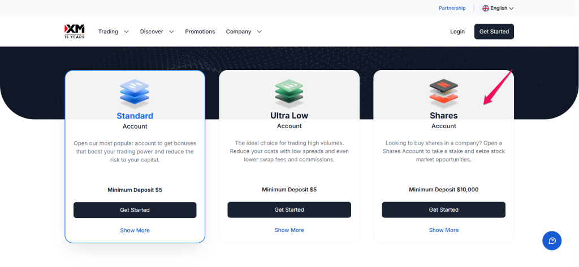Image resolution: width=579 pixels, height=267 pixels.
Task: Open the Partnership link
Action: click(x=452, y=8)
